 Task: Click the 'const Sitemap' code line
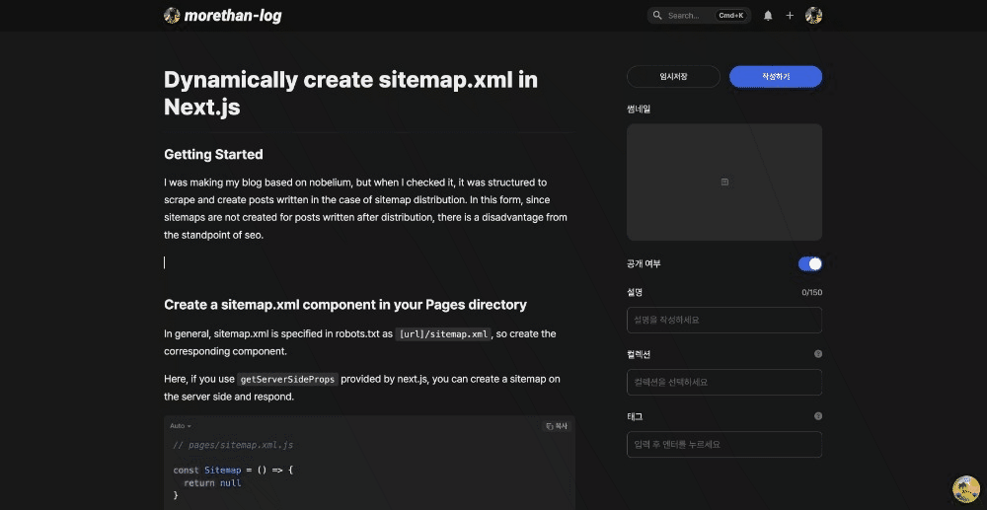click(x=234, y=470)
